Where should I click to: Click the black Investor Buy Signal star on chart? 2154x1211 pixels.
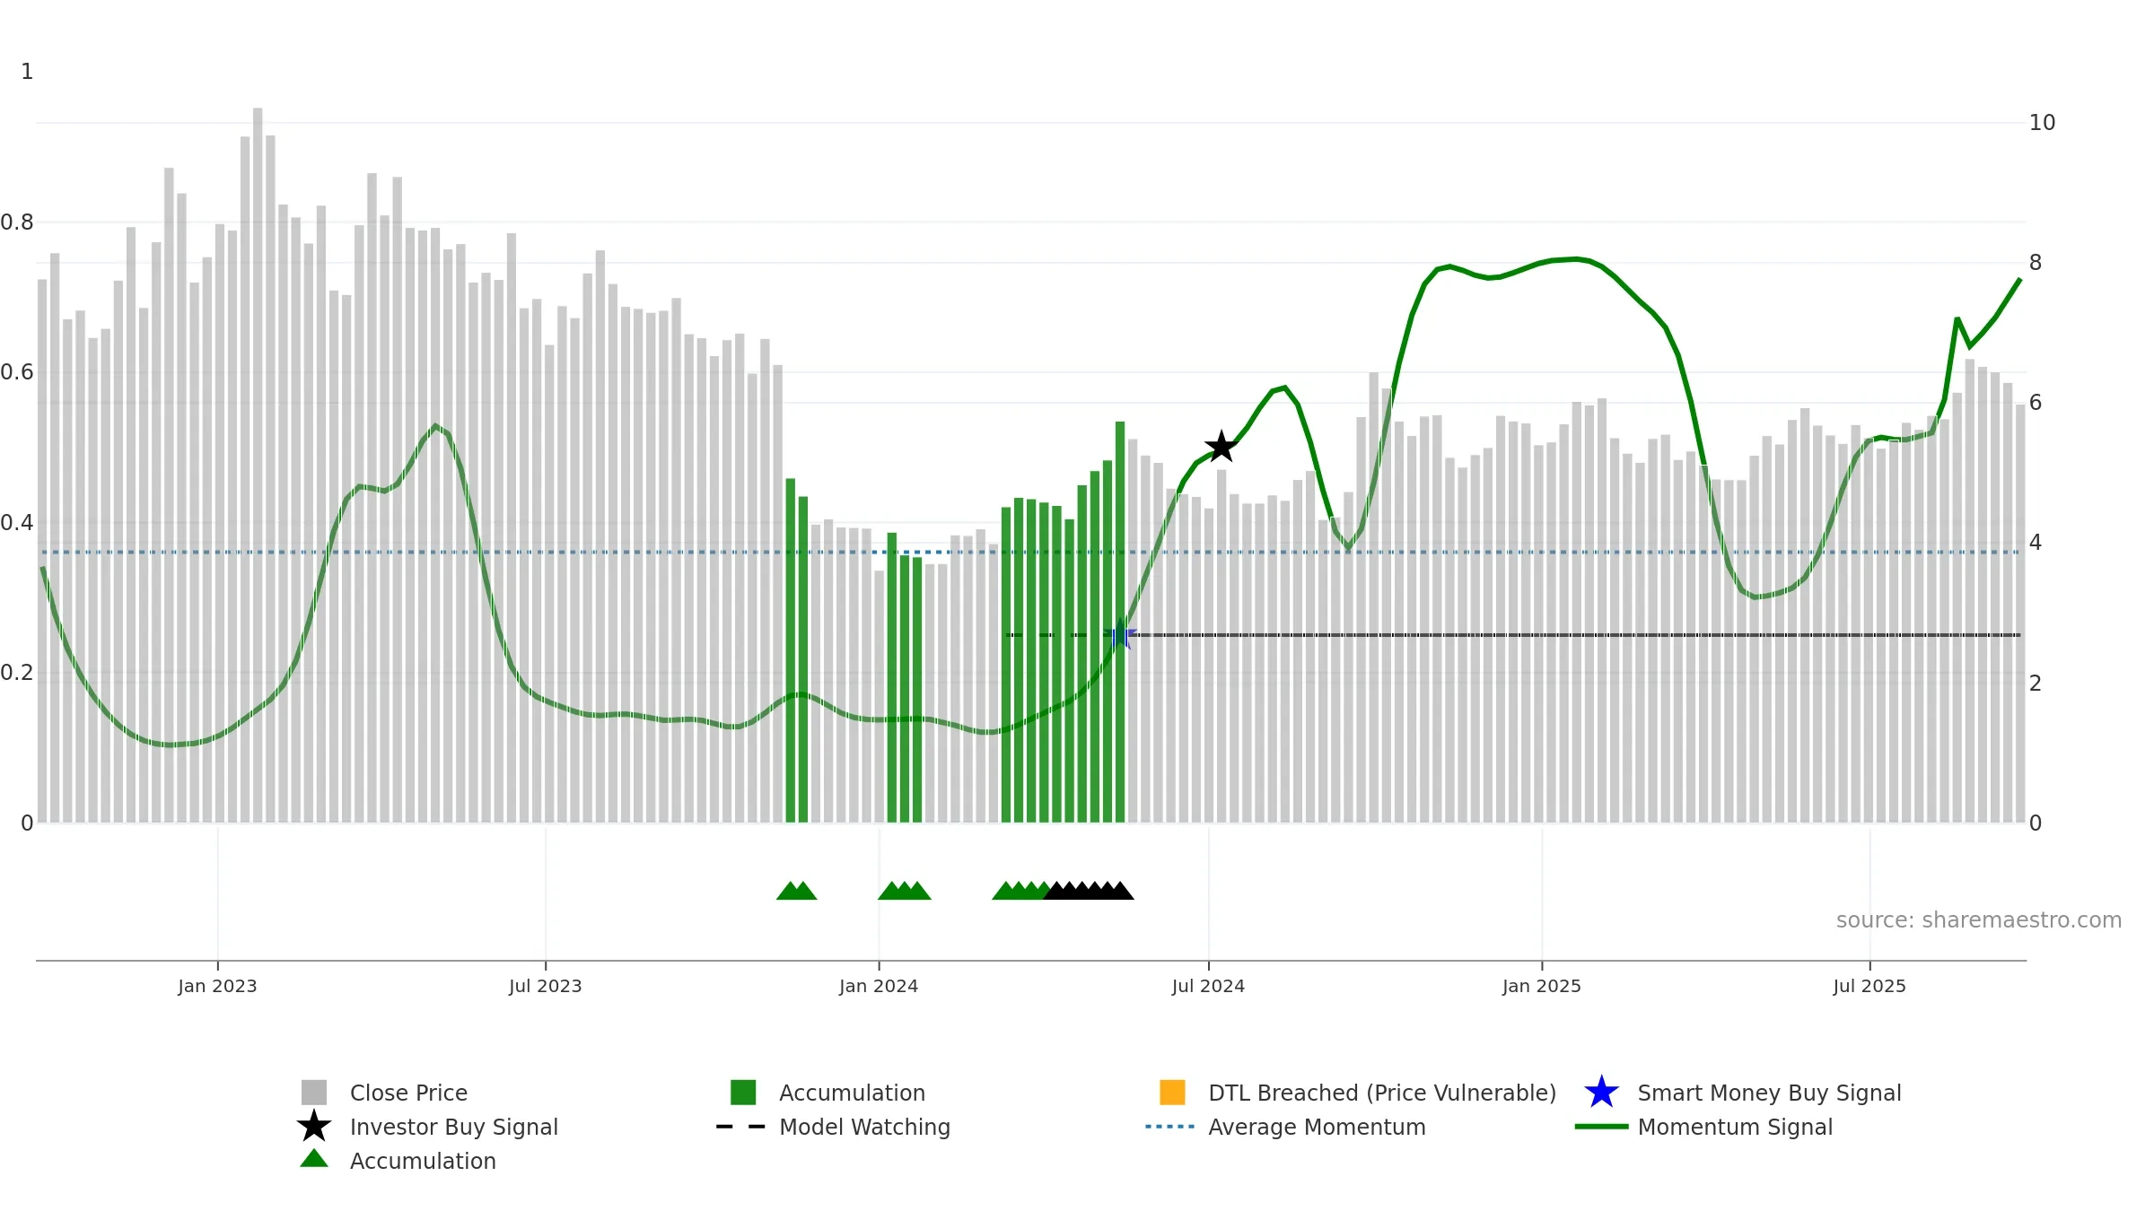1221,446
